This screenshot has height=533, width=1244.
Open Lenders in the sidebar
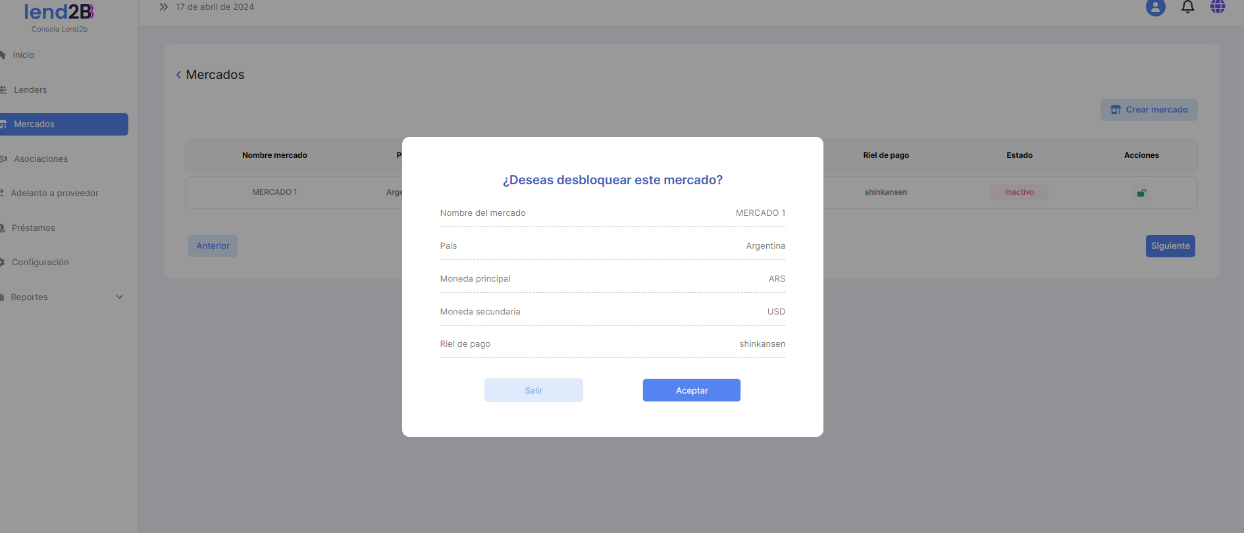coord(30,90)
